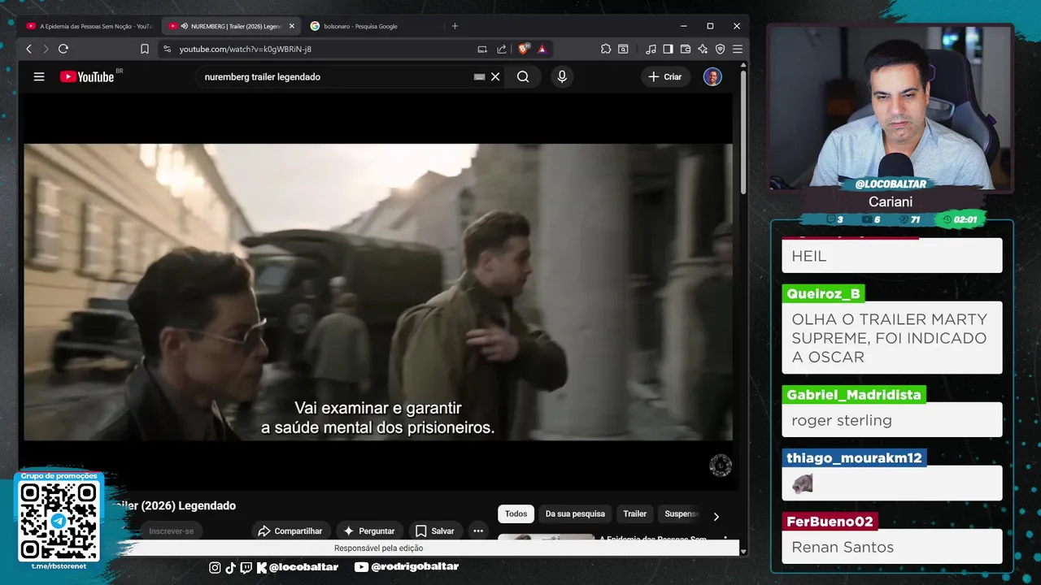1041x585 pixels.
Task: Click the address bar URL field
Action: click(x=325, y=49)
